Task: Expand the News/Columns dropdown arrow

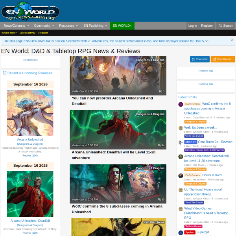Action: pyautogui.click(x=28, y=26)
